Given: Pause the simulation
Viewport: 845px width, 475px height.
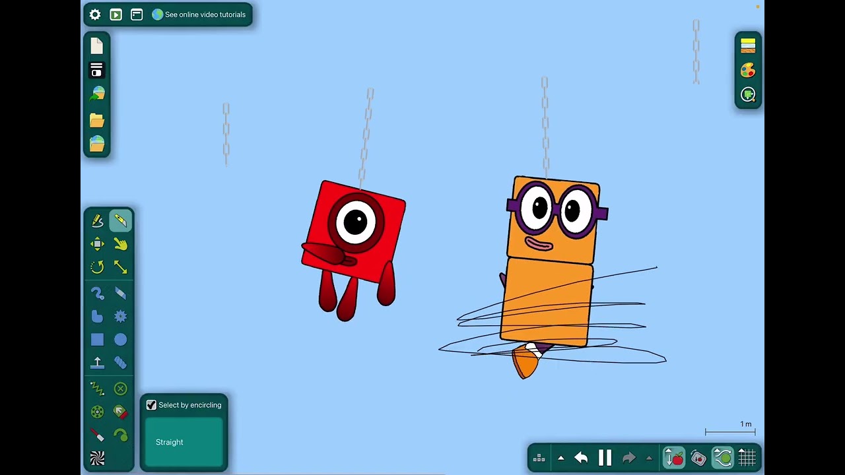Looking at the screenshot, I should 605,458.
